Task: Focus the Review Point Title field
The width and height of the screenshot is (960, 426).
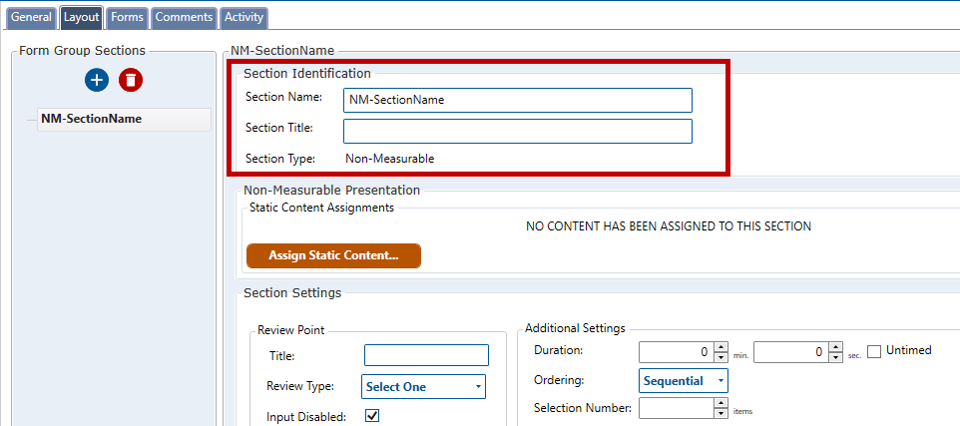Action: click(x=426, y=355)
